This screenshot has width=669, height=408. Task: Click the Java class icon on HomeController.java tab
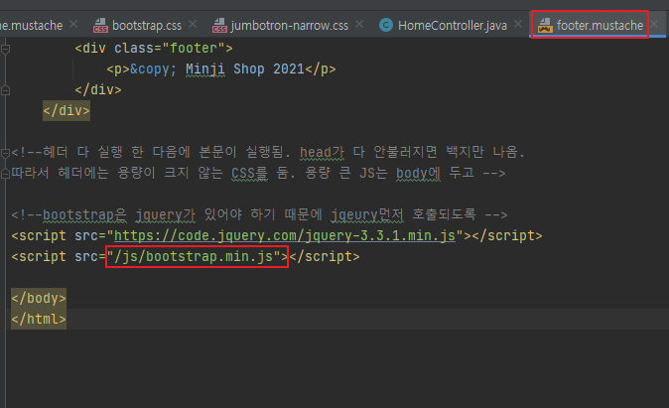[386, 25]
